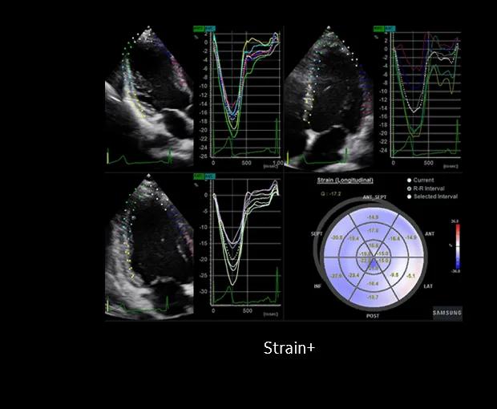The width and height of the screenshot is (497, 409).
Task: Click the -20.8 septal basal segment
Action: [337, 237]
